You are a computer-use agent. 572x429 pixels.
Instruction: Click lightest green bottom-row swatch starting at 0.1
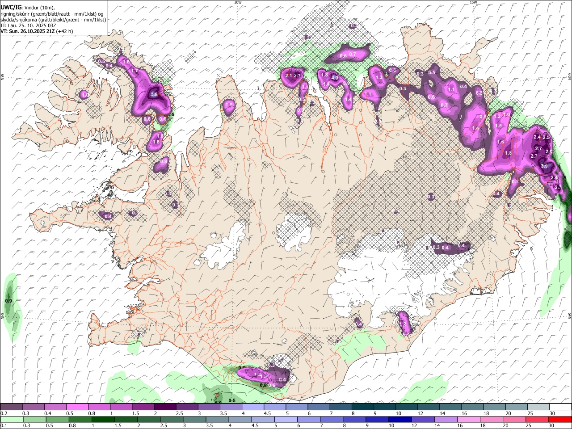click(x=11, y=419)
